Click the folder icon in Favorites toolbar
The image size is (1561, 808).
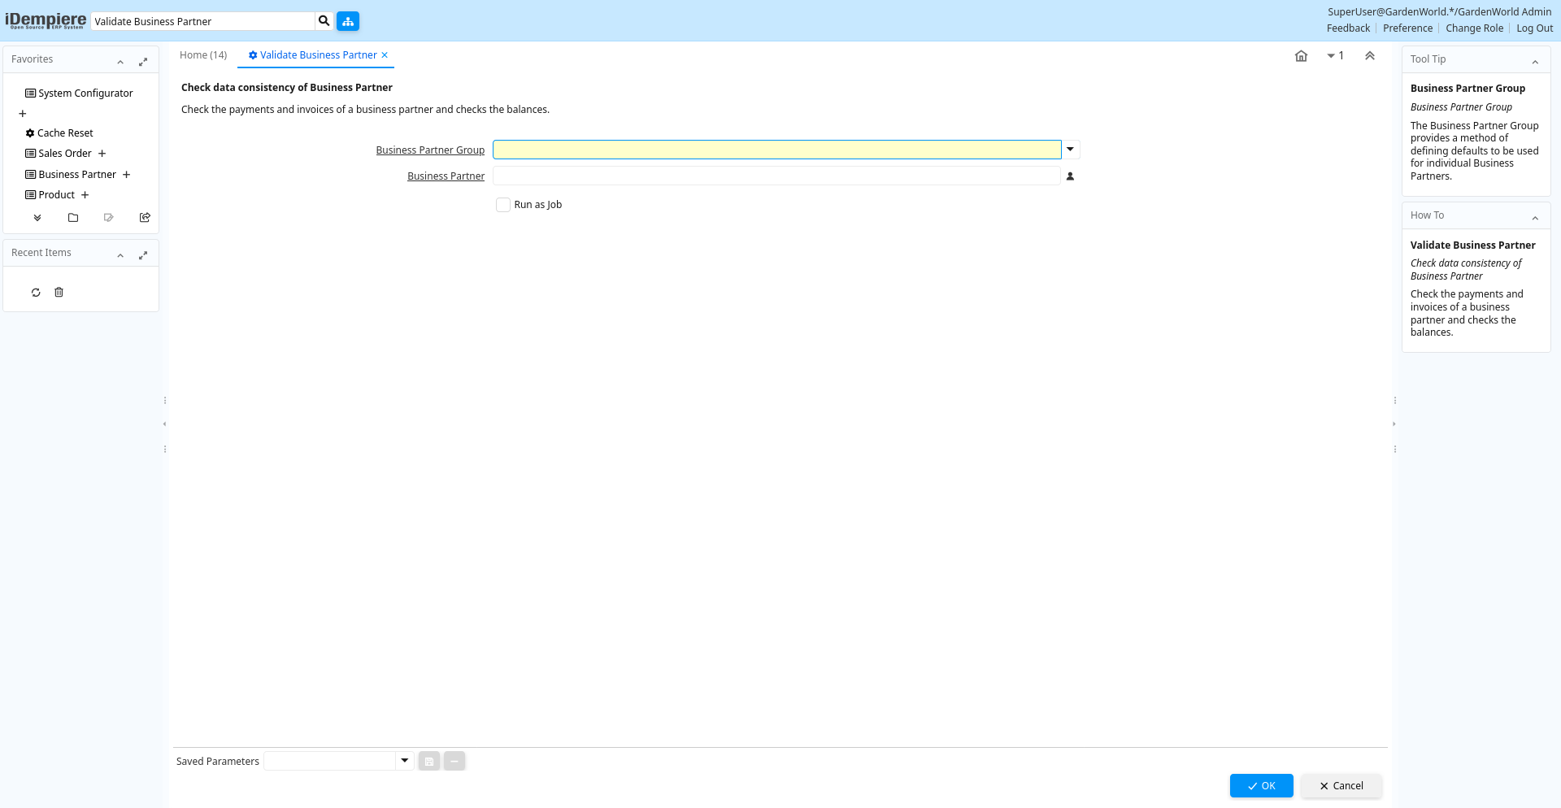(73, 218)
